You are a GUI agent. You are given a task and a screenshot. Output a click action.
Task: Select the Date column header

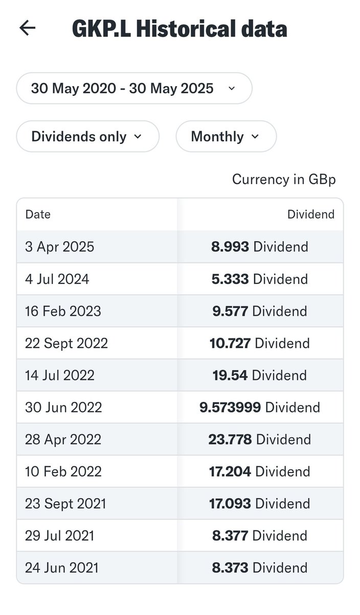point(38,214)
